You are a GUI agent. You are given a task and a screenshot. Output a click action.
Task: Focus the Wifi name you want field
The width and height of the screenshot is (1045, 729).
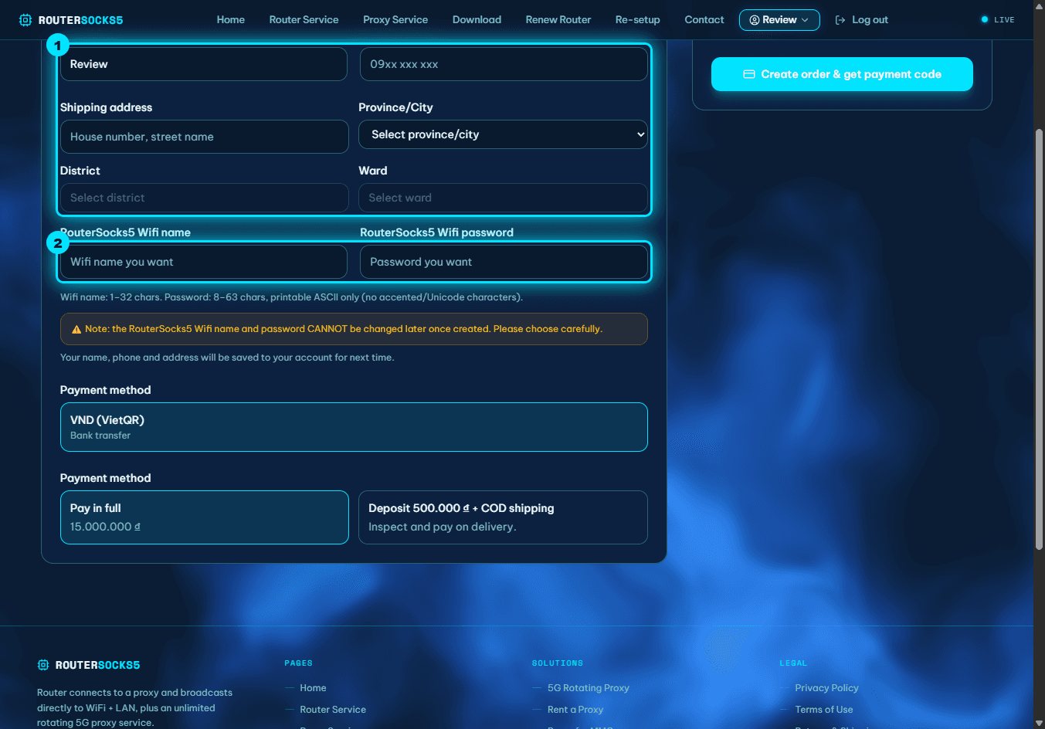tap(204, 262)
